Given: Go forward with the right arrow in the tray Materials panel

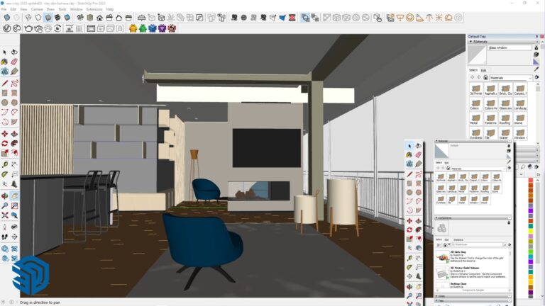Looking at the screenshot, I should click(x=478, y=77).
